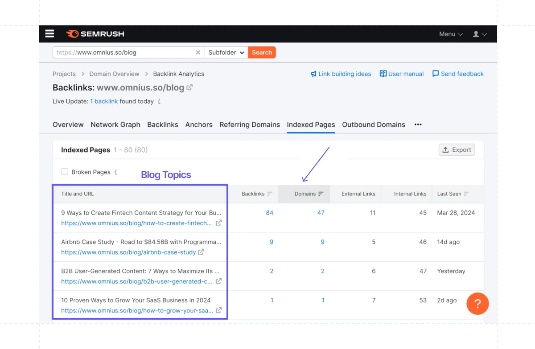Open the Subfolder dropdown
Viewport: 535px width, 349px height.
[x=226, y=52]
